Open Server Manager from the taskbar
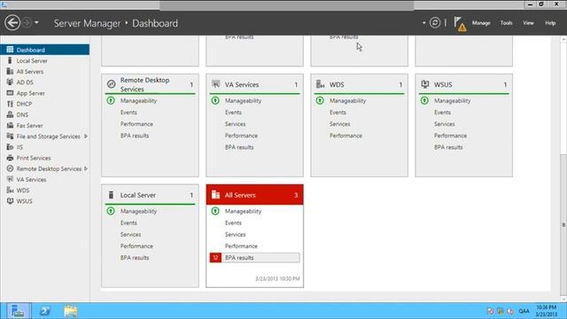The height and width of the screenshot is (319, 567). click(x=18, y=311)
